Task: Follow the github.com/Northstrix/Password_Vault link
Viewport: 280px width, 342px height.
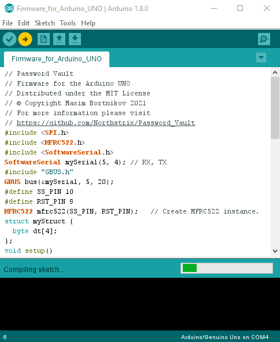Action: pos(106,123)
